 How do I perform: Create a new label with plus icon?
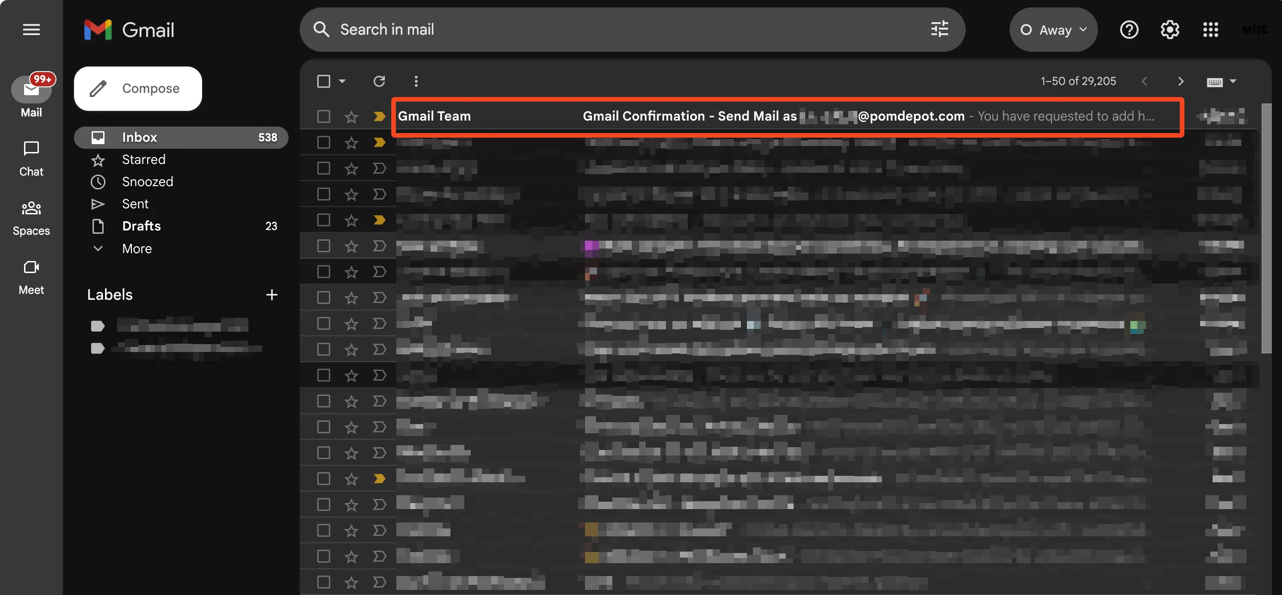tap(271, 295)
